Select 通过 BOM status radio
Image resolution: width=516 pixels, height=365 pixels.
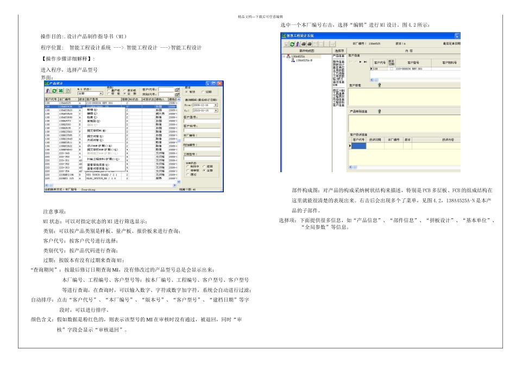click(x=187, y=174)
